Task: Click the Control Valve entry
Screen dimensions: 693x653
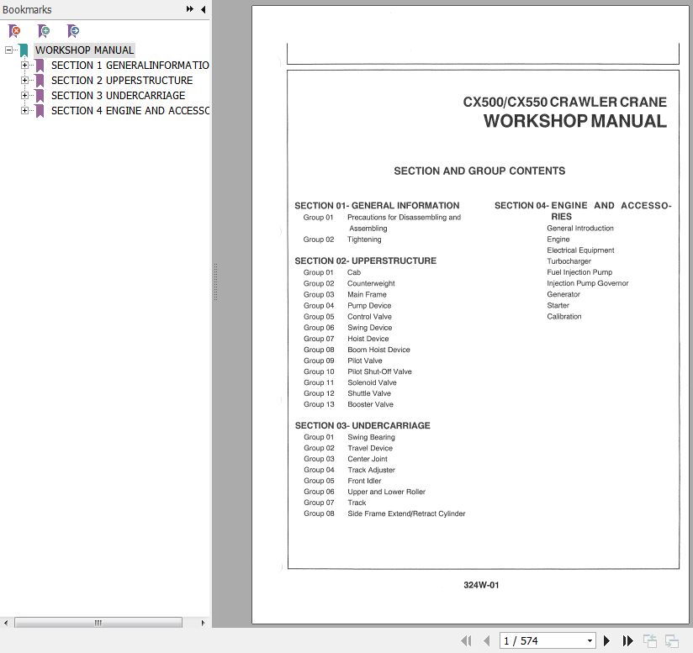Action: 369,317
